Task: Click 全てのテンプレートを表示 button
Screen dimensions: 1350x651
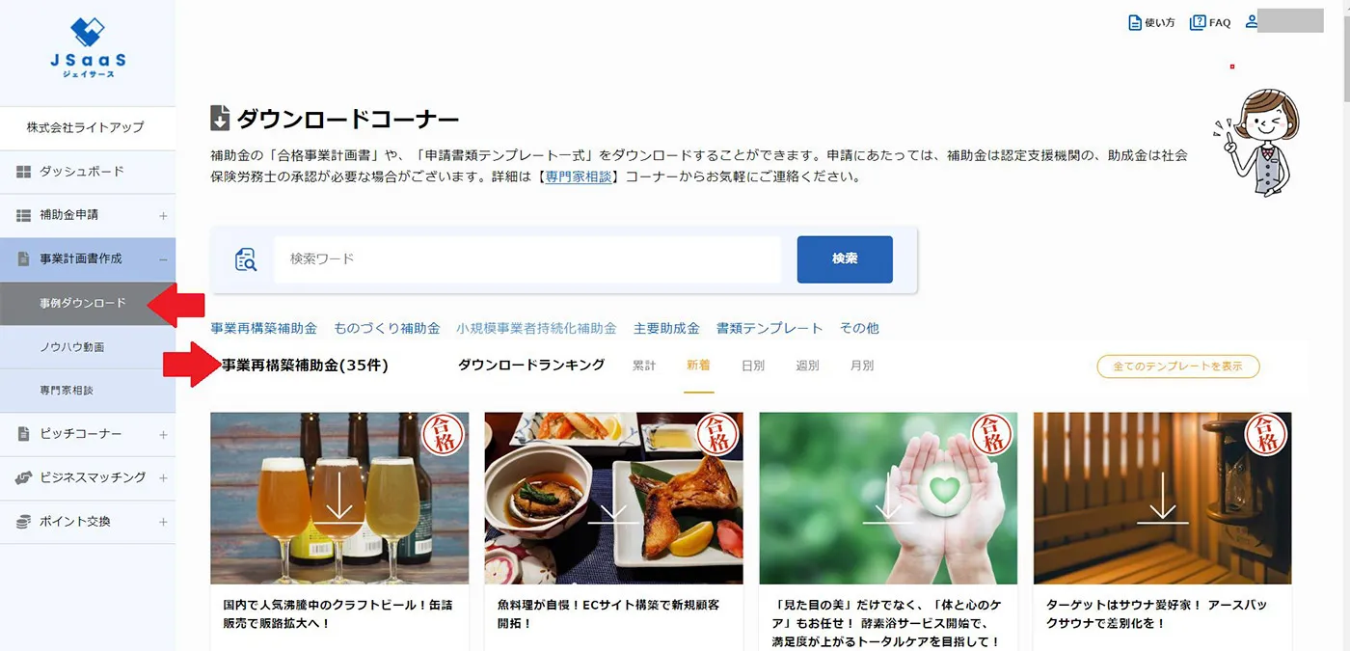Action: pyautogui.click(x=1178, y=366)
